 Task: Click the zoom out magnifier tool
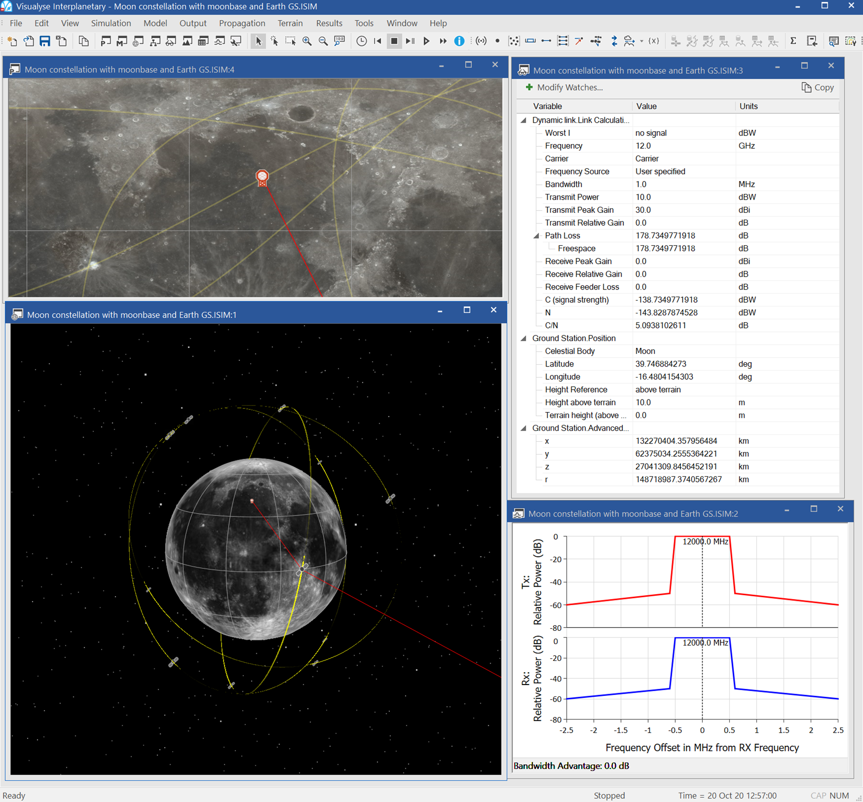pos(323,41)
